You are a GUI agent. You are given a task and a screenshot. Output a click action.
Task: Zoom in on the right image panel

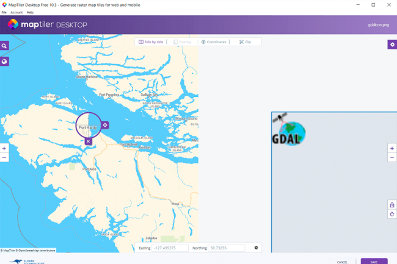[392, 148]
